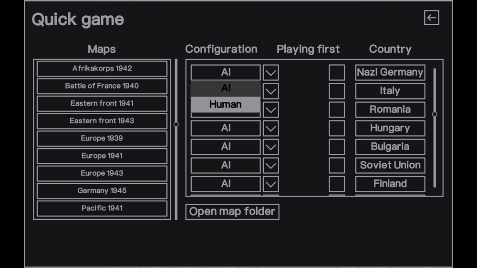Choose the highlighted AI dropdown option
The height and width of the screenshot is (268, 477).
tap(226, 89)
